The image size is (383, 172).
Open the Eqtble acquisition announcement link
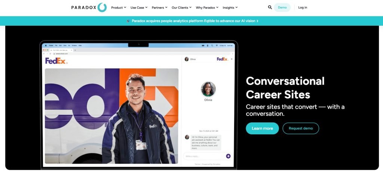pyautogui.click(x=193, y=21)
